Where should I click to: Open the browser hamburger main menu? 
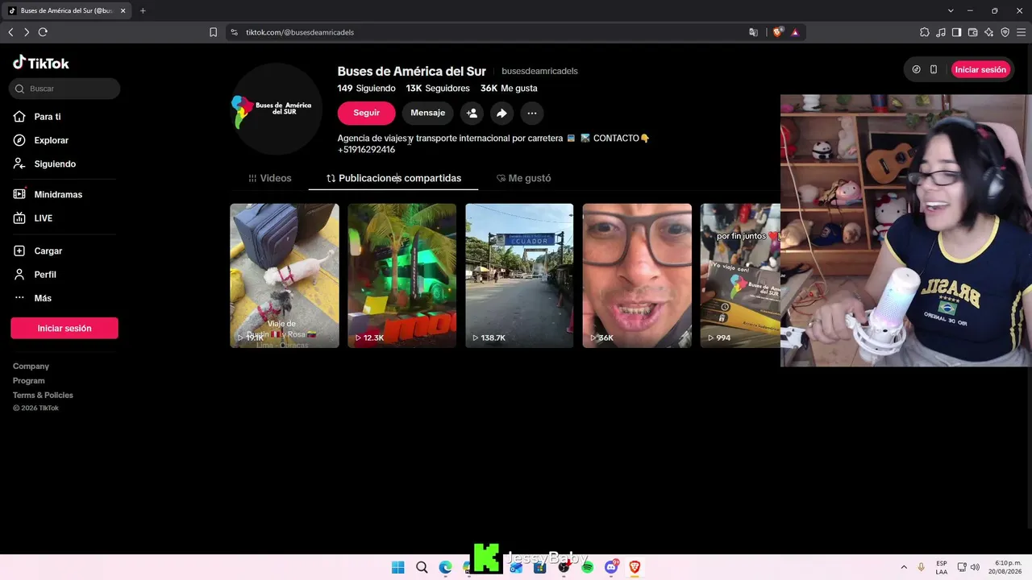pyautogui.click(x=1022, y=32)
